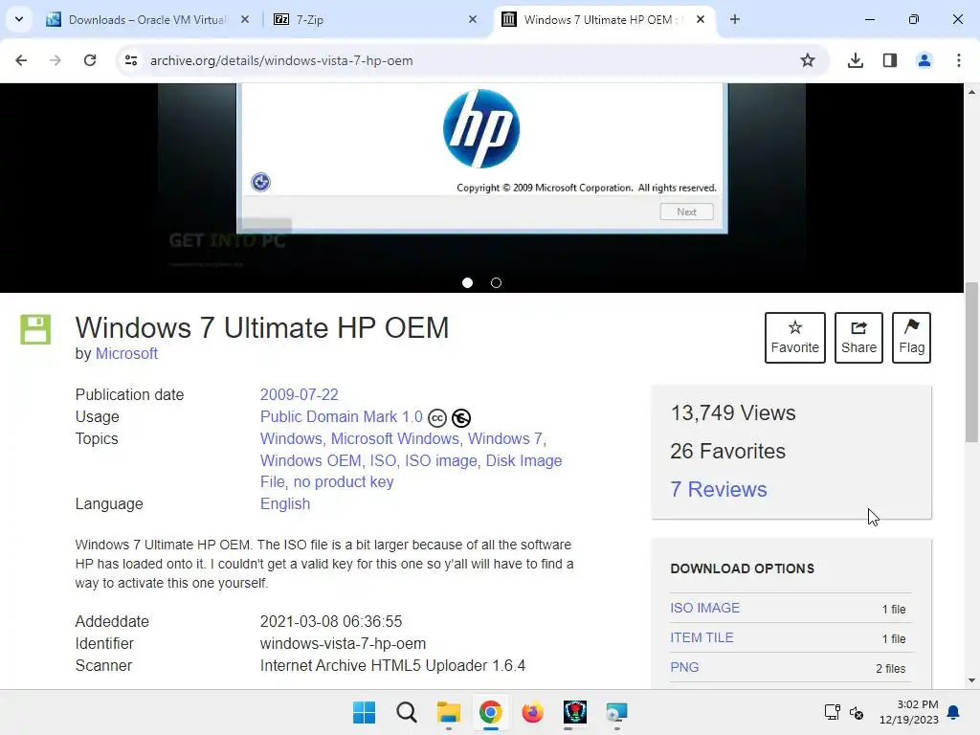This screenshot has width=980, height=735.
Task: Open the 7 Reviews link
Action: click(718, 489)
